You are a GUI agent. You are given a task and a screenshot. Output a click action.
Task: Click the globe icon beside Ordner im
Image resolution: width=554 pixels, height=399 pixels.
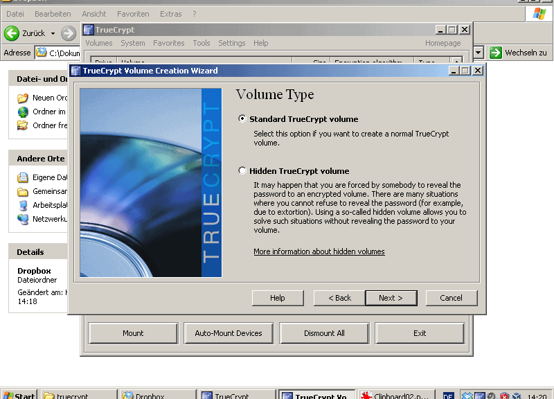click(x=23, y=112)
